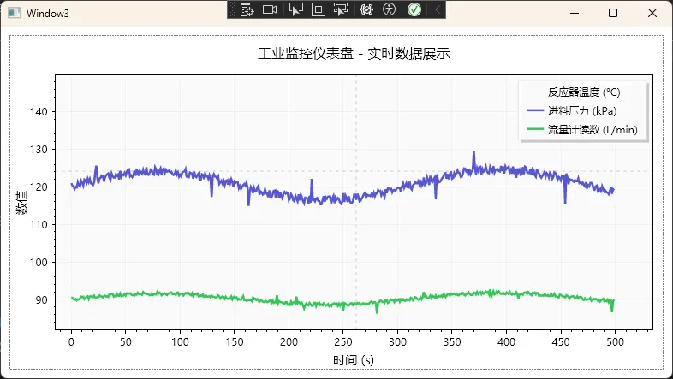The image size is (673, 379).
Task: Enable Track Focused Element tool
Action: click(341, 9)
